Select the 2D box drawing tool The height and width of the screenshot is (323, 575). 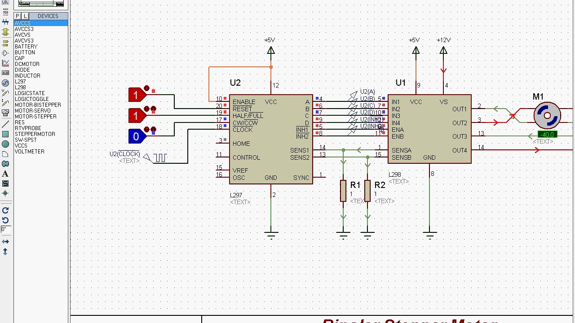[5, 134]
